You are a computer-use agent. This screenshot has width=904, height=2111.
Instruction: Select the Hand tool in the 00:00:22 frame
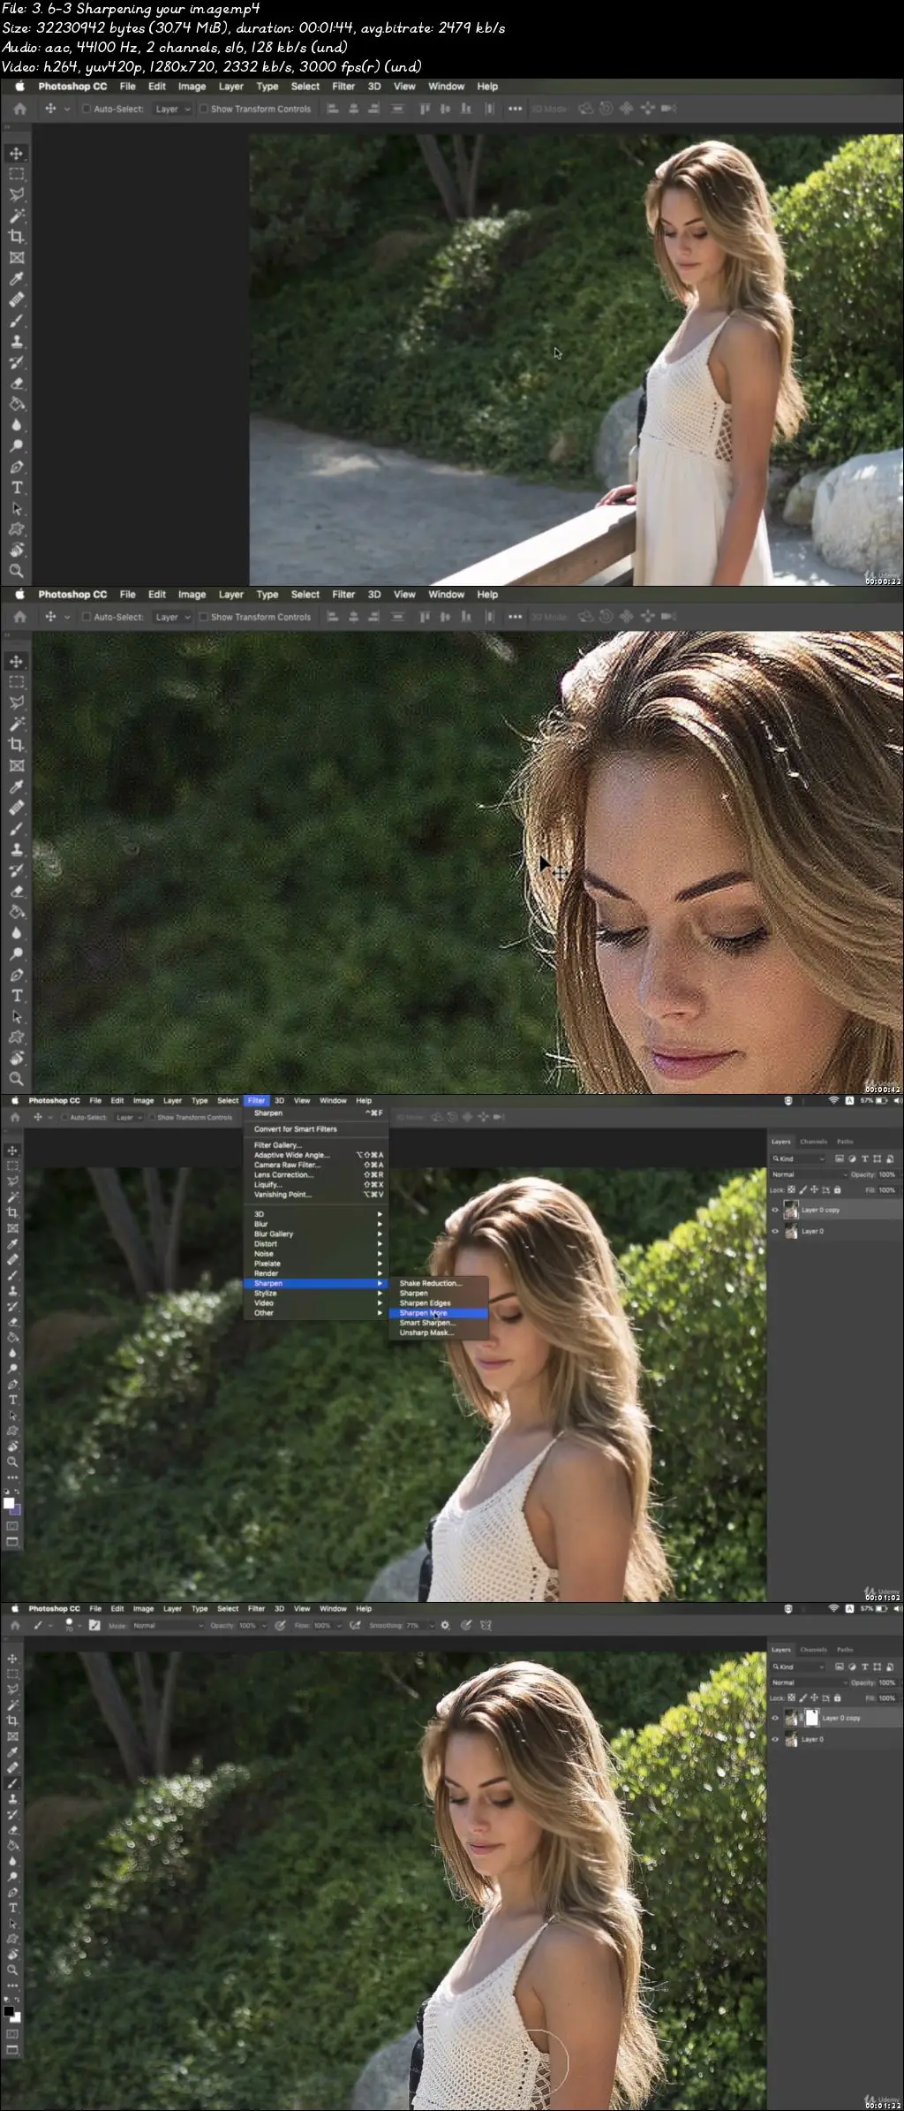16,551
